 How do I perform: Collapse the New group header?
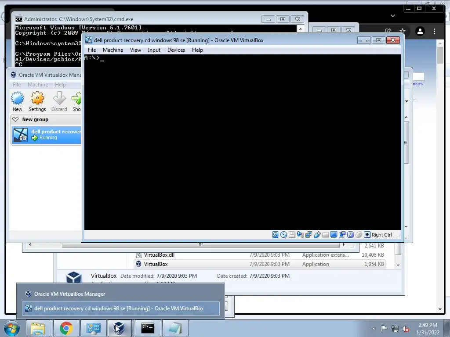(x=15, y=119)
